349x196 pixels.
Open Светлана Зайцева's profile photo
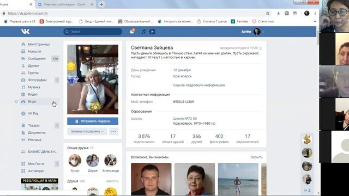(x=93, y=79)
